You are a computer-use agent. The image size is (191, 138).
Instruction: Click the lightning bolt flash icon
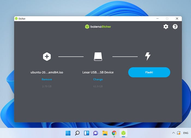(148, 56)
